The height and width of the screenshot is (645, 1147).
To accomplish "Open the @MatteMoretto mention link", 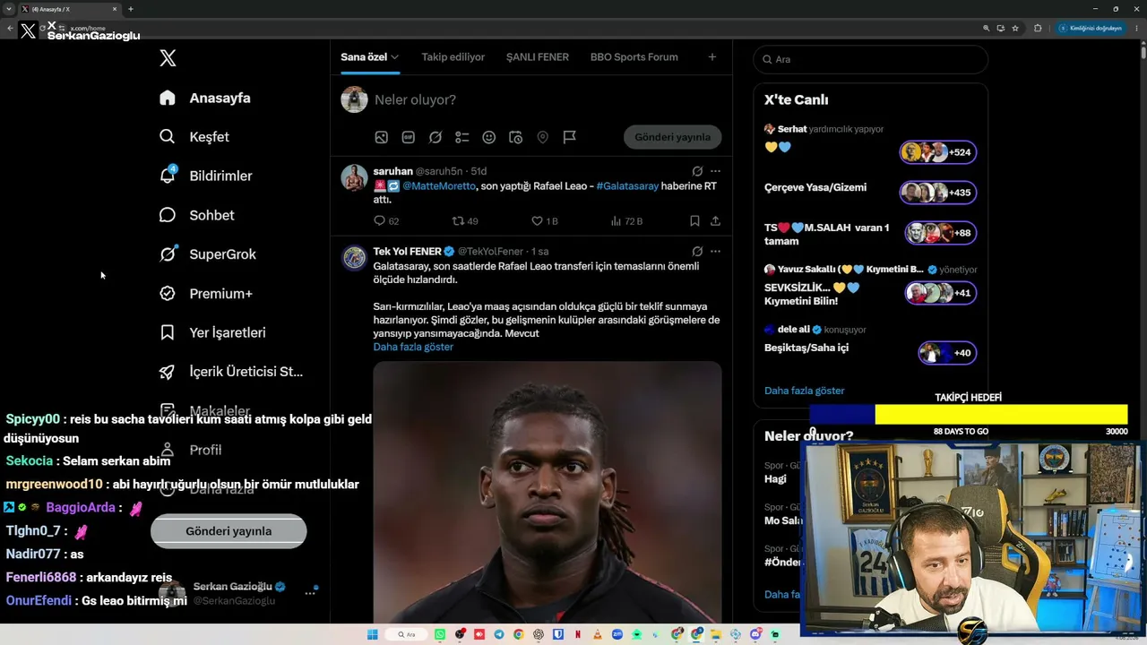I will click(x=439, y=186).
